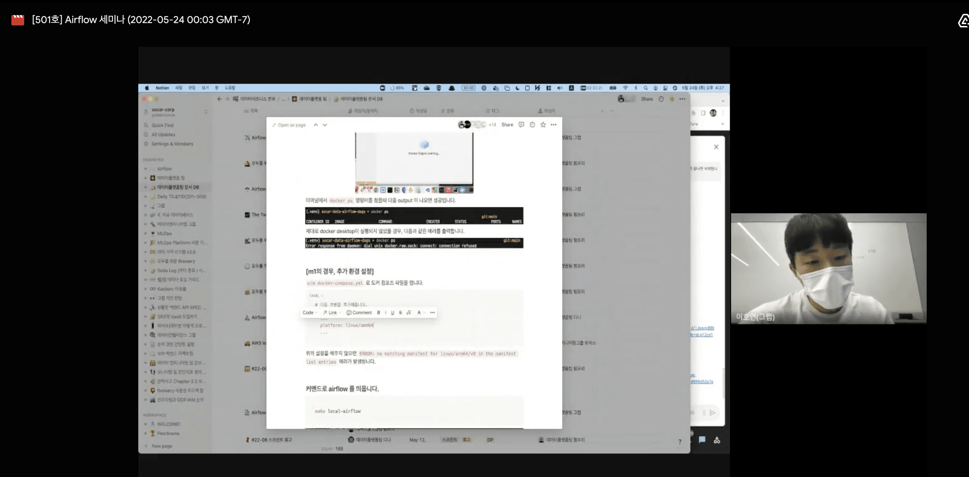Image resolution: width=969 pixels, height=477 pixels.
Task: Open the Notion menu in the menu bar
Action: pyautogui.click(x=162, y=88)
